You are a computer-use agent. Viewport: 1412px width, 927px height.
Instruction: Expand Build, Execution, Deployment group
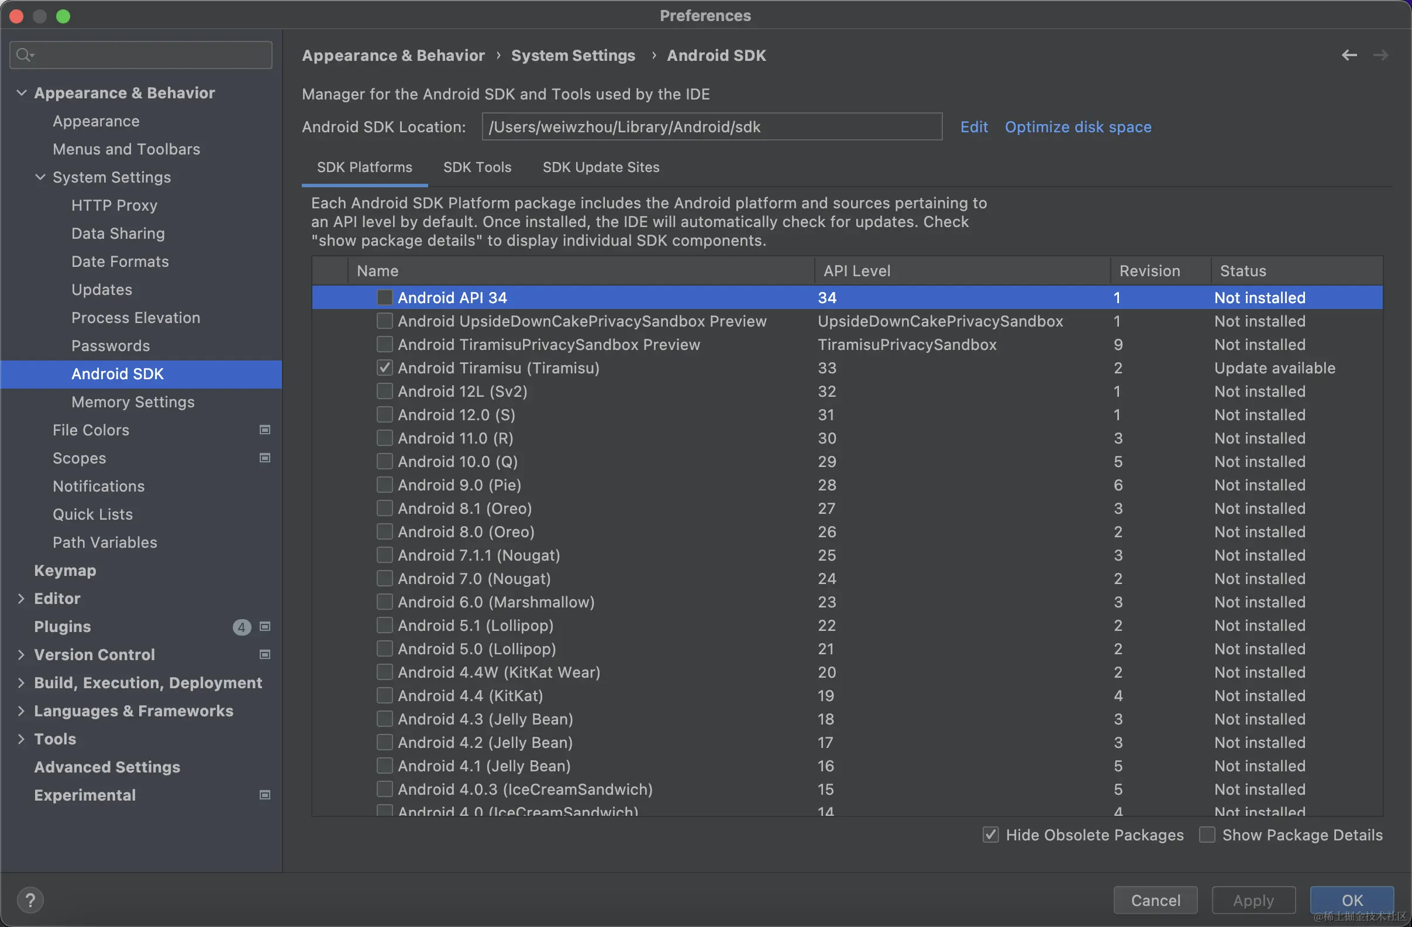tap(22, 682)
